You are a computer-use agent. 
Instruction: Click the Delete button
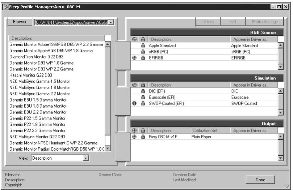click(208, 22)
